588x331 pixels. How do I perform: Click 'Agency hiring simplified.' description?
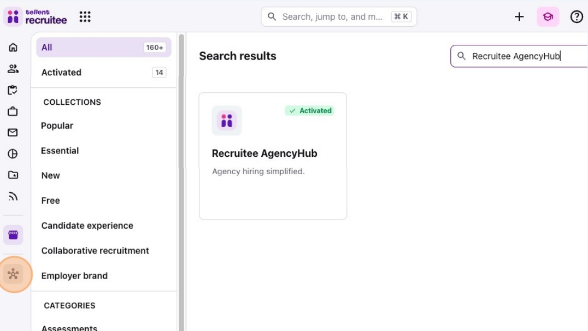(258, 172)
